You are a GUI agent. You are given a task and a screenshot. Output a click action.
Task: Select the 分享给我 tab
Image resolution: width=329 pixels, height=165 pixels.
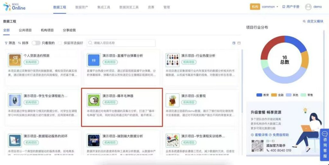click(x=69, y=30)
